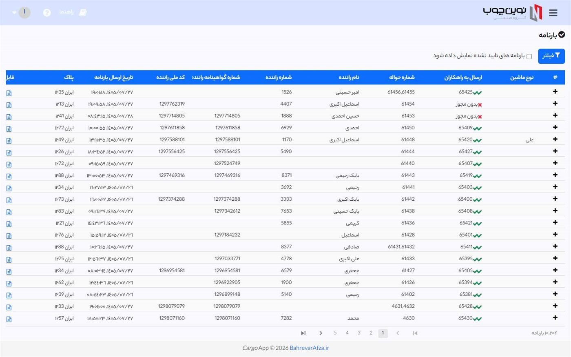Screen dimensions: 571x357
Task: Select current page 1 in pagination
Action: click(383, 333)
